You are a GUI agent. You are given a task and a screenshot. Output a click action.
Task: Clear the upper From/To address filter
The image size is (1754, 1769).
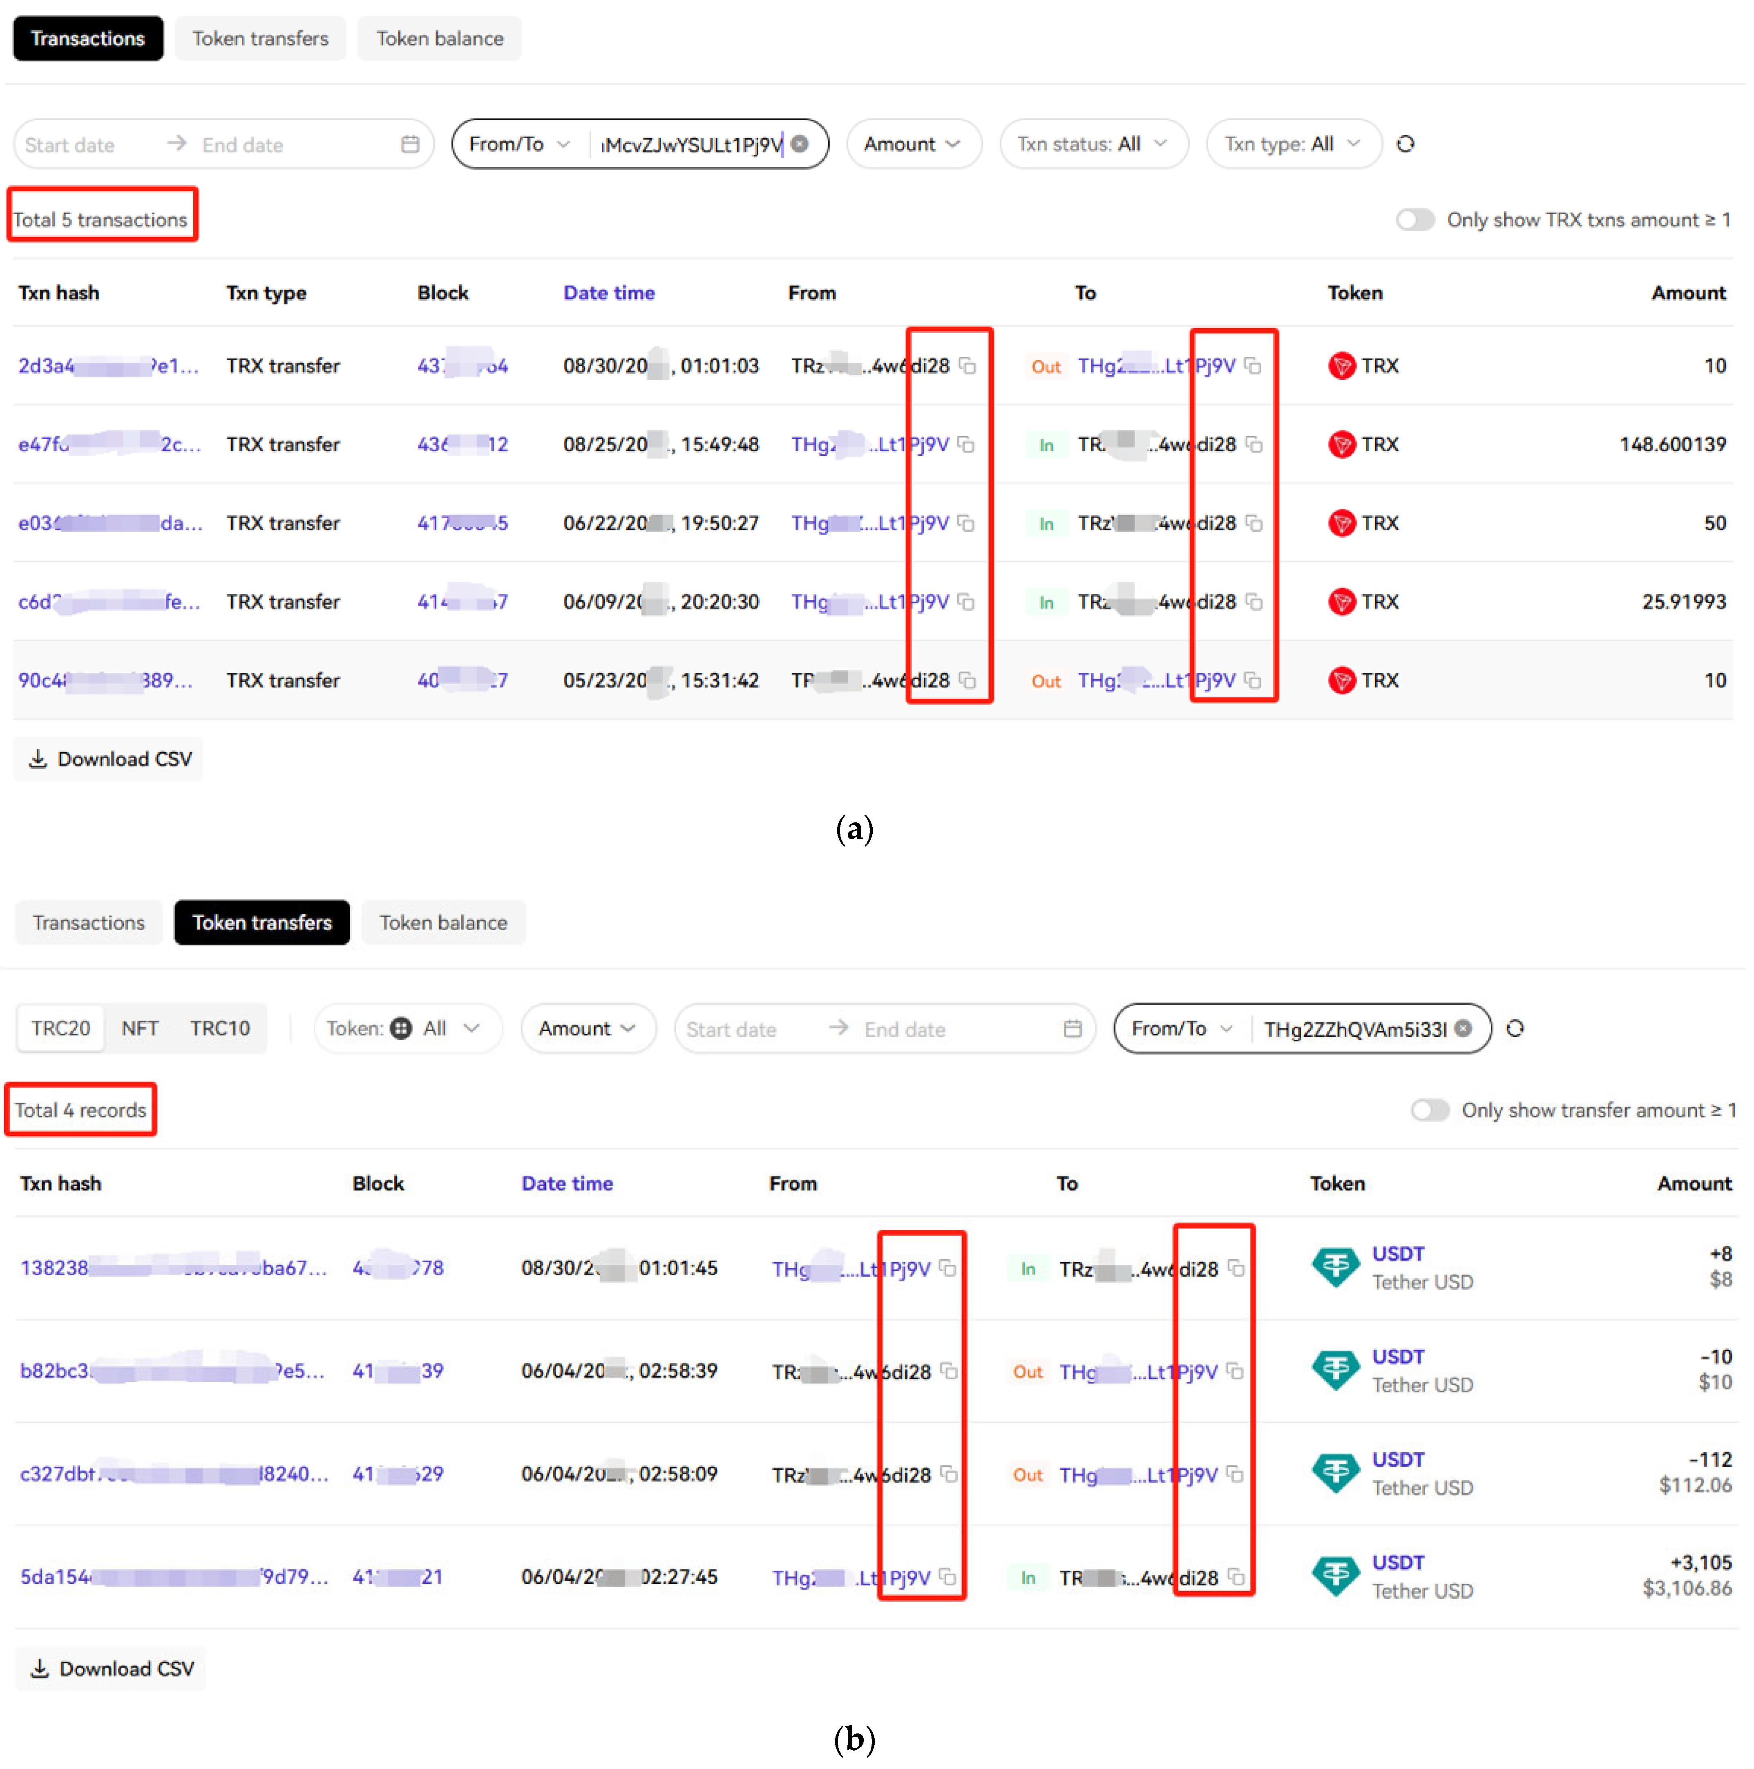(800, 144)
